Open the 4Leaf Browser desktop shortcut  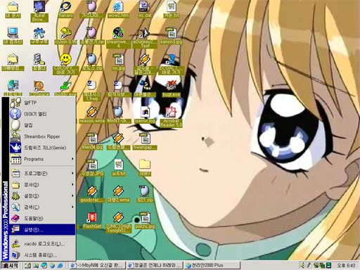coord(39,11)
